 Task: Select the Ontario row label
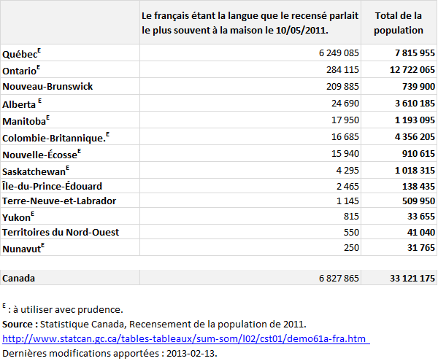[20, 71]
